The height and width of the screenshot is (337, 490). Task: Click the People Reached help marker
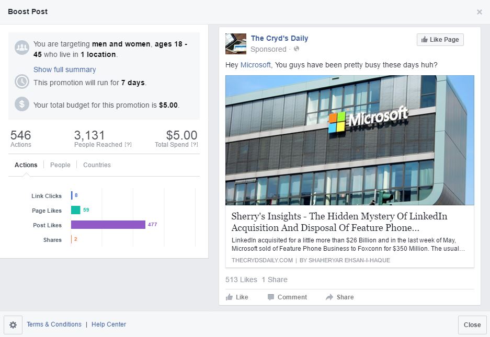(128, 145)
